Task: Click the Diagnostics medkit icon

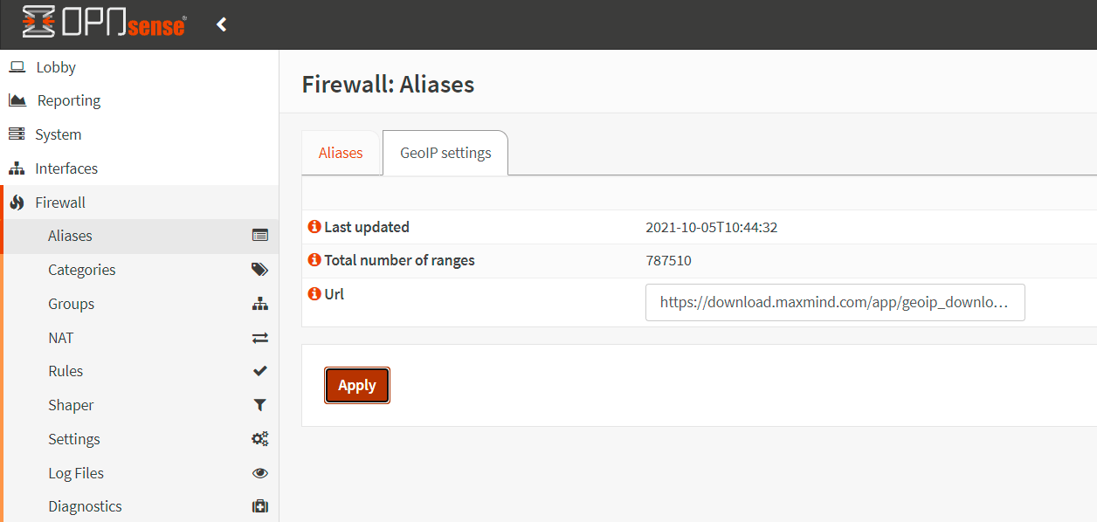Action: [259, 506]
